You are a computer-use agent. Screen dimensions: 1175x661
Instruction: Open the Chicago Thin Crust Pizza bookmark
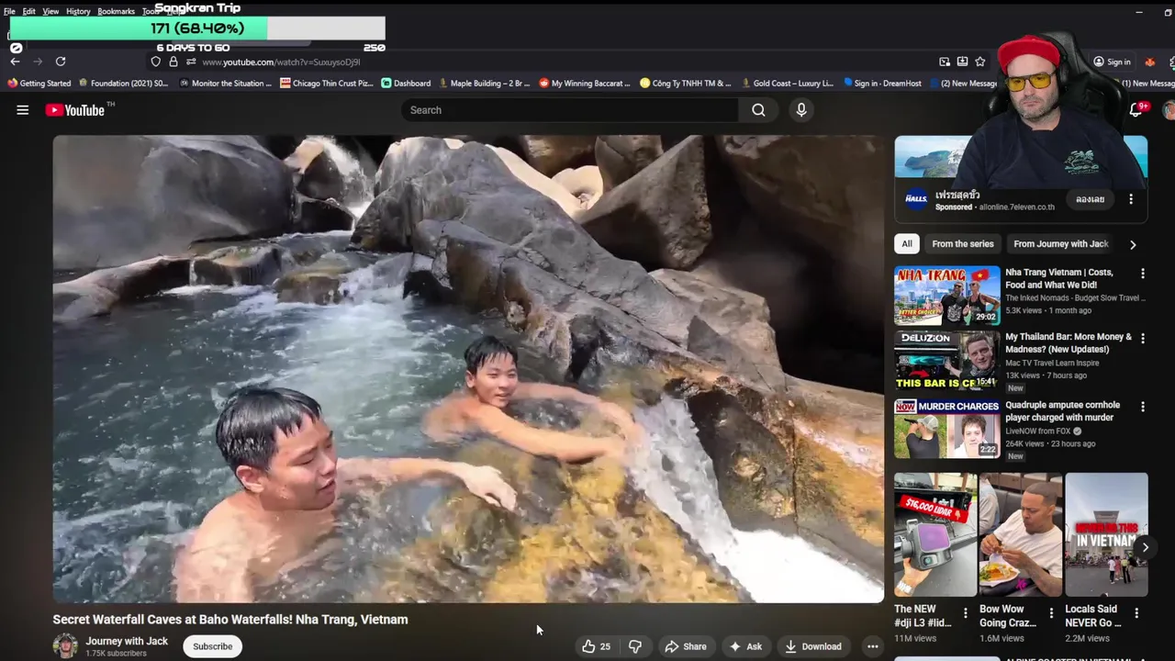click(326, 83)
